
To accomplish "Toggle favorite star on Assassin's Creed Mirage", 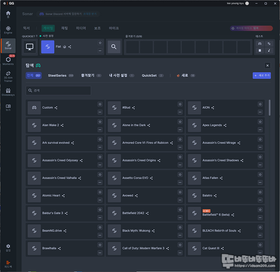I will pyautogui.click(x=260, y=139).
